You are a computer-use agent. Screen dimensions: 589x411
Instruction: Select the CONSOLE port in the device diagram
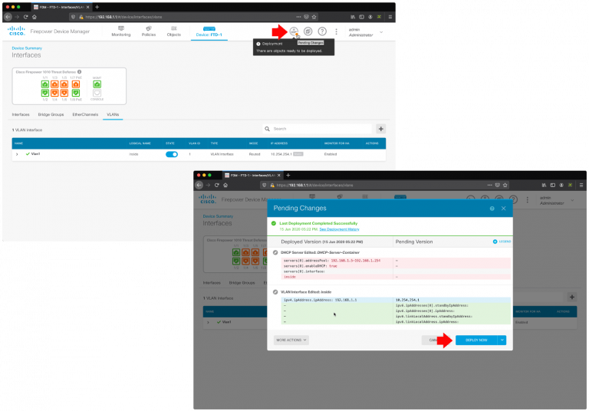tap(97, 93)
